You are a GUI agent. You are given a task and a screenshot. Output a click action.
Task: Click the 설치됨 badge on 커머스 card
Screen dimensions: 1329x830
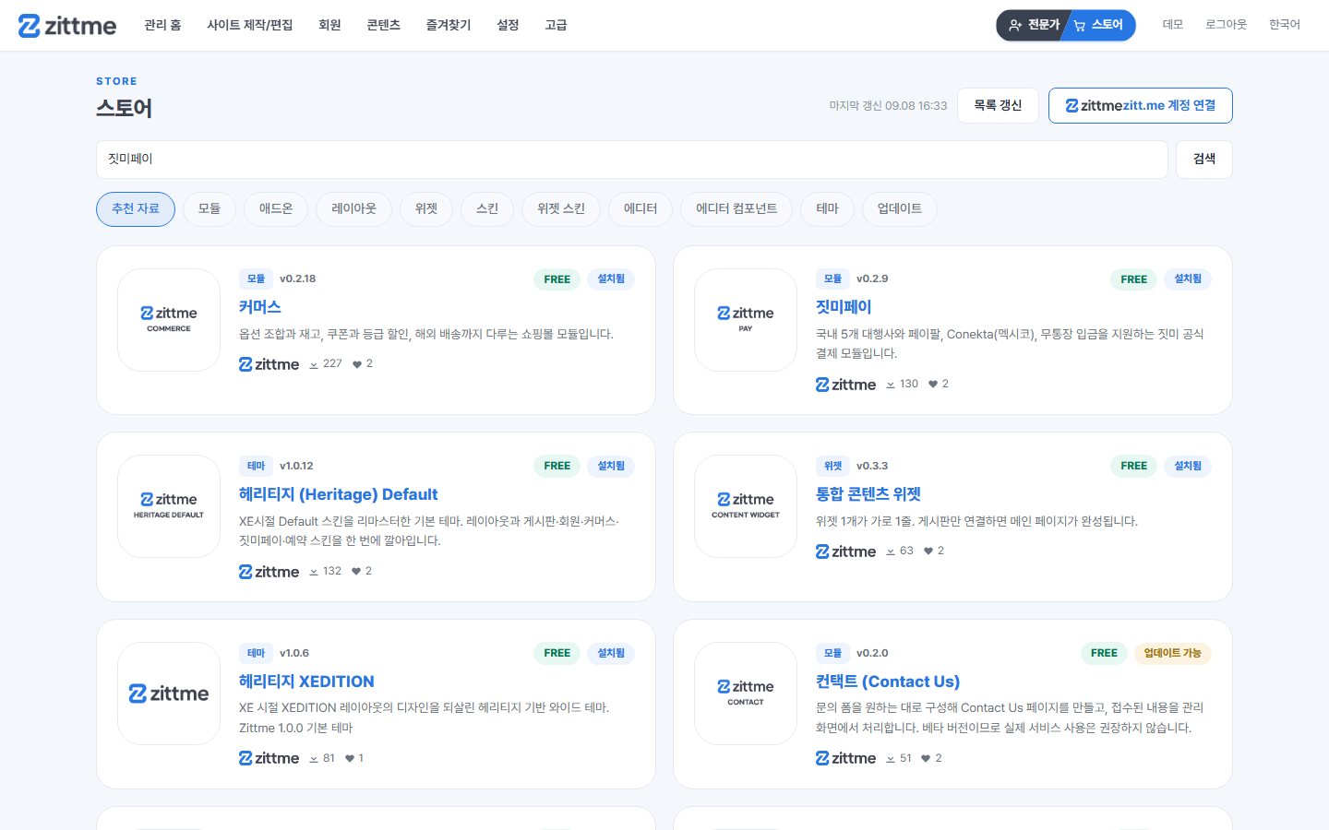coord(611,279)
